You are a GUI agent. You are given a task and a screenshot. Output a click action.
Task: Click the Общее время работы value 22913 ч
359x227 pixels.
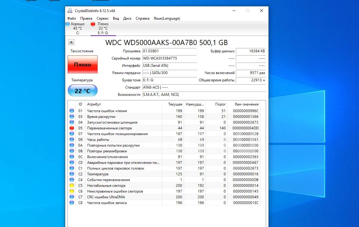[251, 80]
